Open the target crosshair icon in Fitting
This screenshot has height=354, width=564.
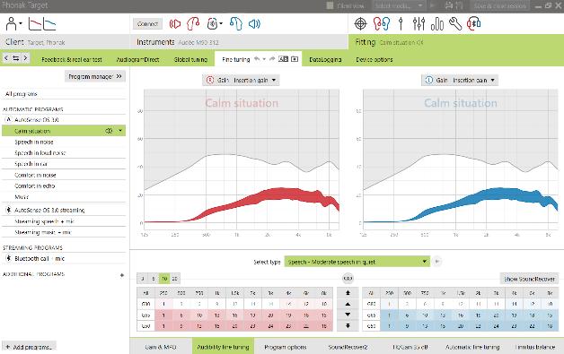[x=360, y=24]
